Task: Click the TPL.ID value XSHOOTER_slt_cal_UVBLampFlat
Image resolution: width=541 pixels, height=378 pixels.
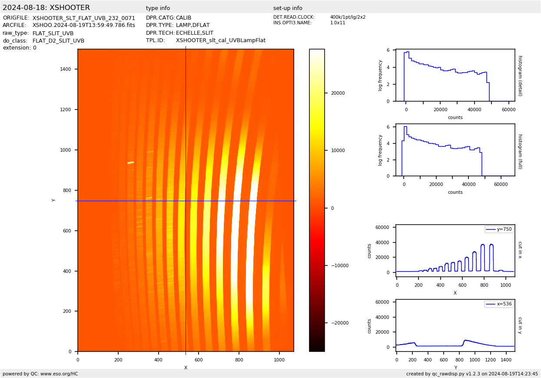Action: (220, 40)
